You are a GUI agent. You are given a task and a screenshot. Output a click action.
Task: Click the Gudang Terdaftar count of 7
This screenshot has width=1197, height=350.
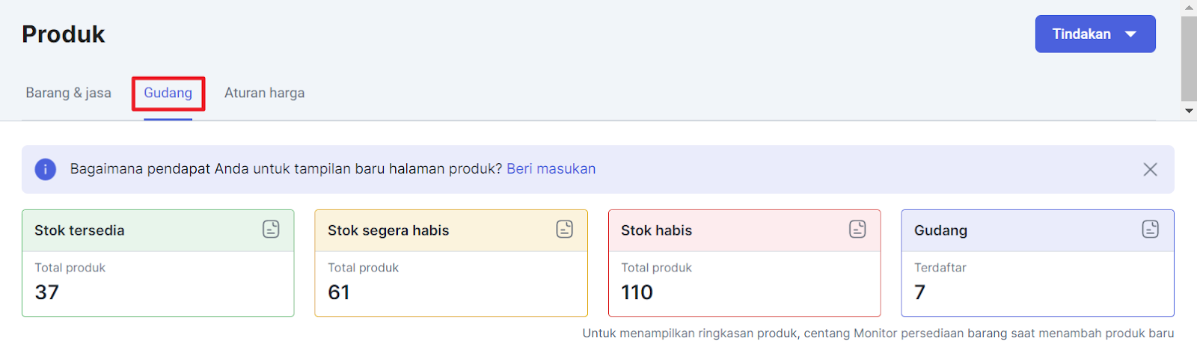[x=920, y=292]
